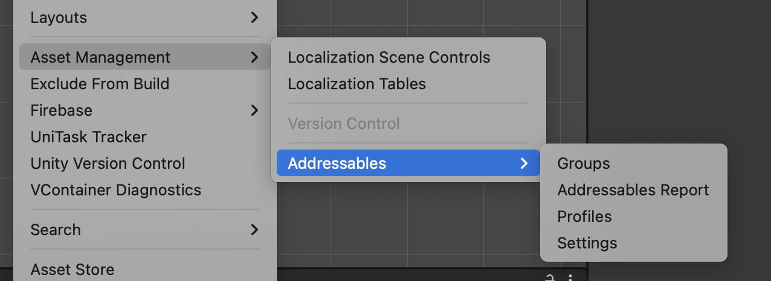
Task: Open Addressables Profiles
Action: (x=584, y=216)
